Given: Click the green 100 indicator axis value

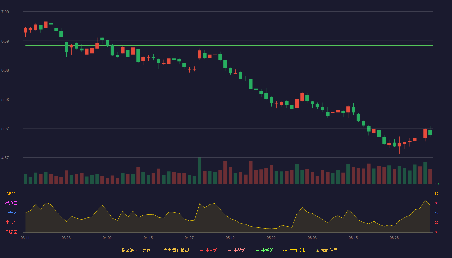Looking at the screenshot, I should point(437,184).
